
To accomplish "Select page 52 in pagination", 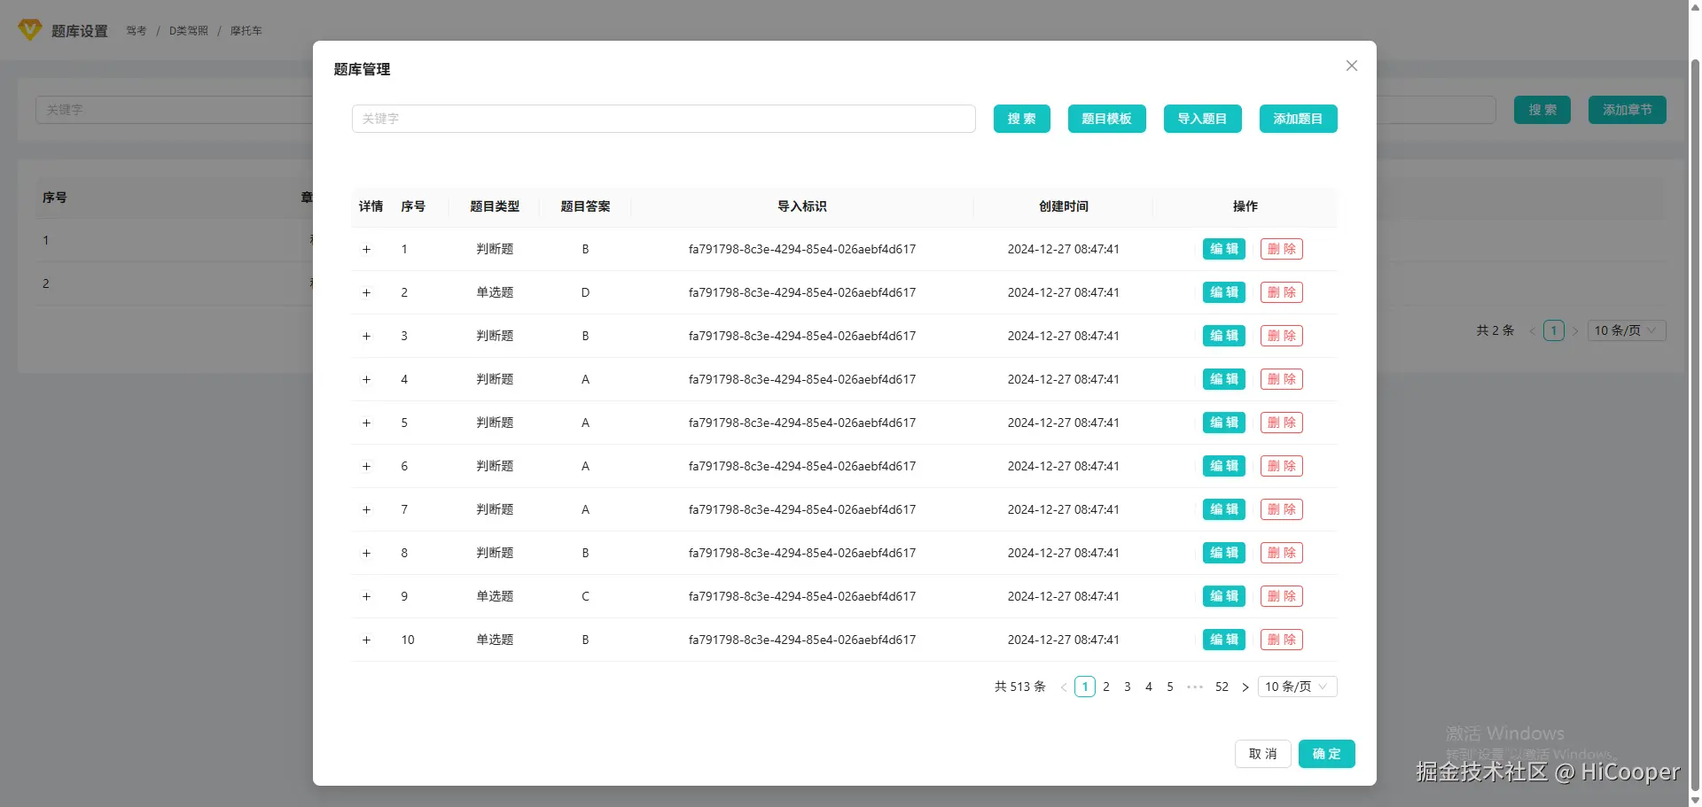I will pos(1222,687).
